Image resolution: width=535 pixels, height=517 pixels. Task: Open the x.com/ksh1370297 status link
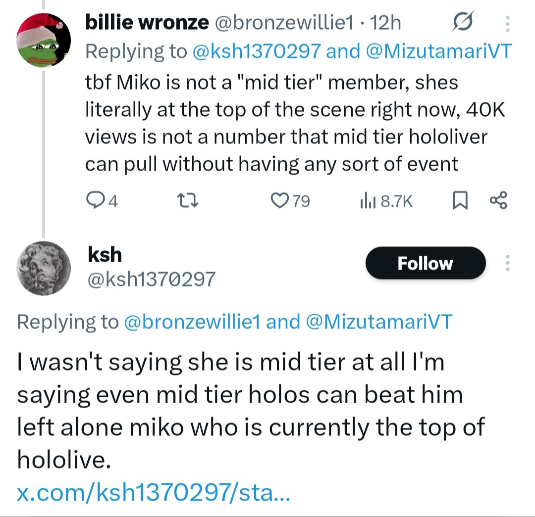point(153,494)
